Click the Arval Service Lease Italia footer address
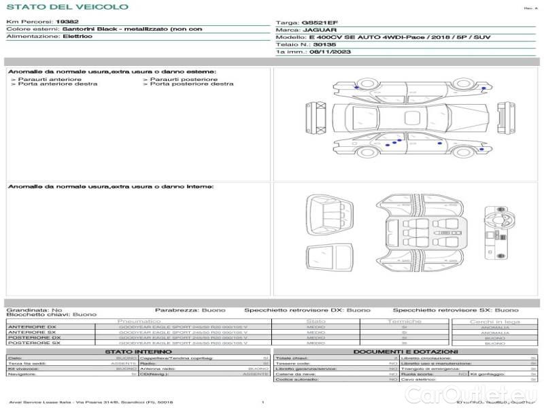544x408 pixels. 91,403
